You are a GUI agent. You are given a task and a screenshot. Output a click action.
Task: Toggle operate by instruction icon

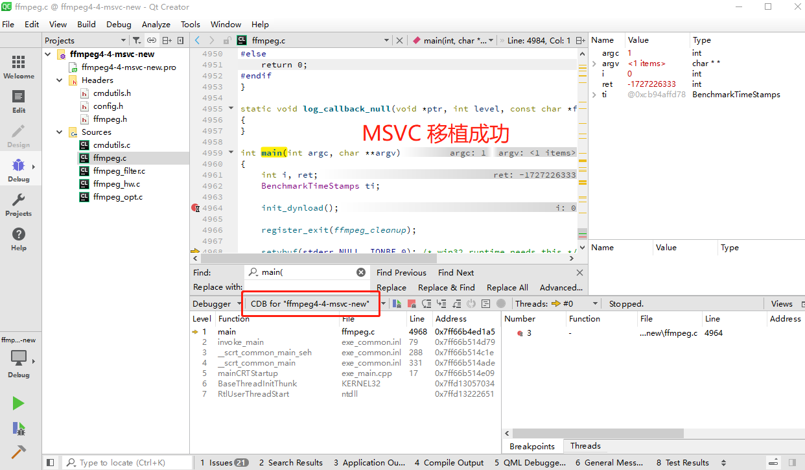[x=485, y=303]
